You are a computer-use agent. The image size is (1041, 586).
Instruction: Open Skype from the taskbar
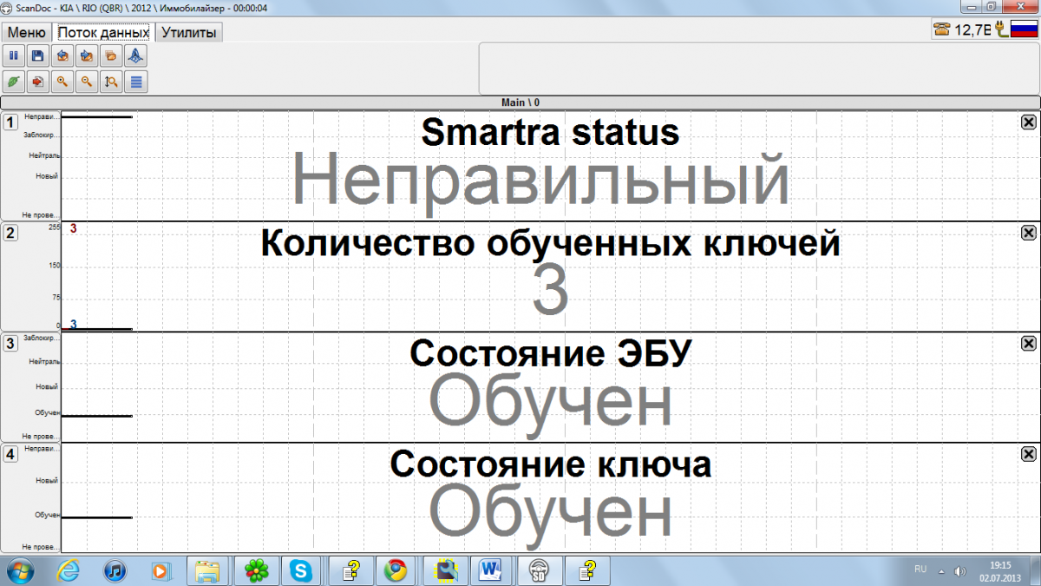302,570
